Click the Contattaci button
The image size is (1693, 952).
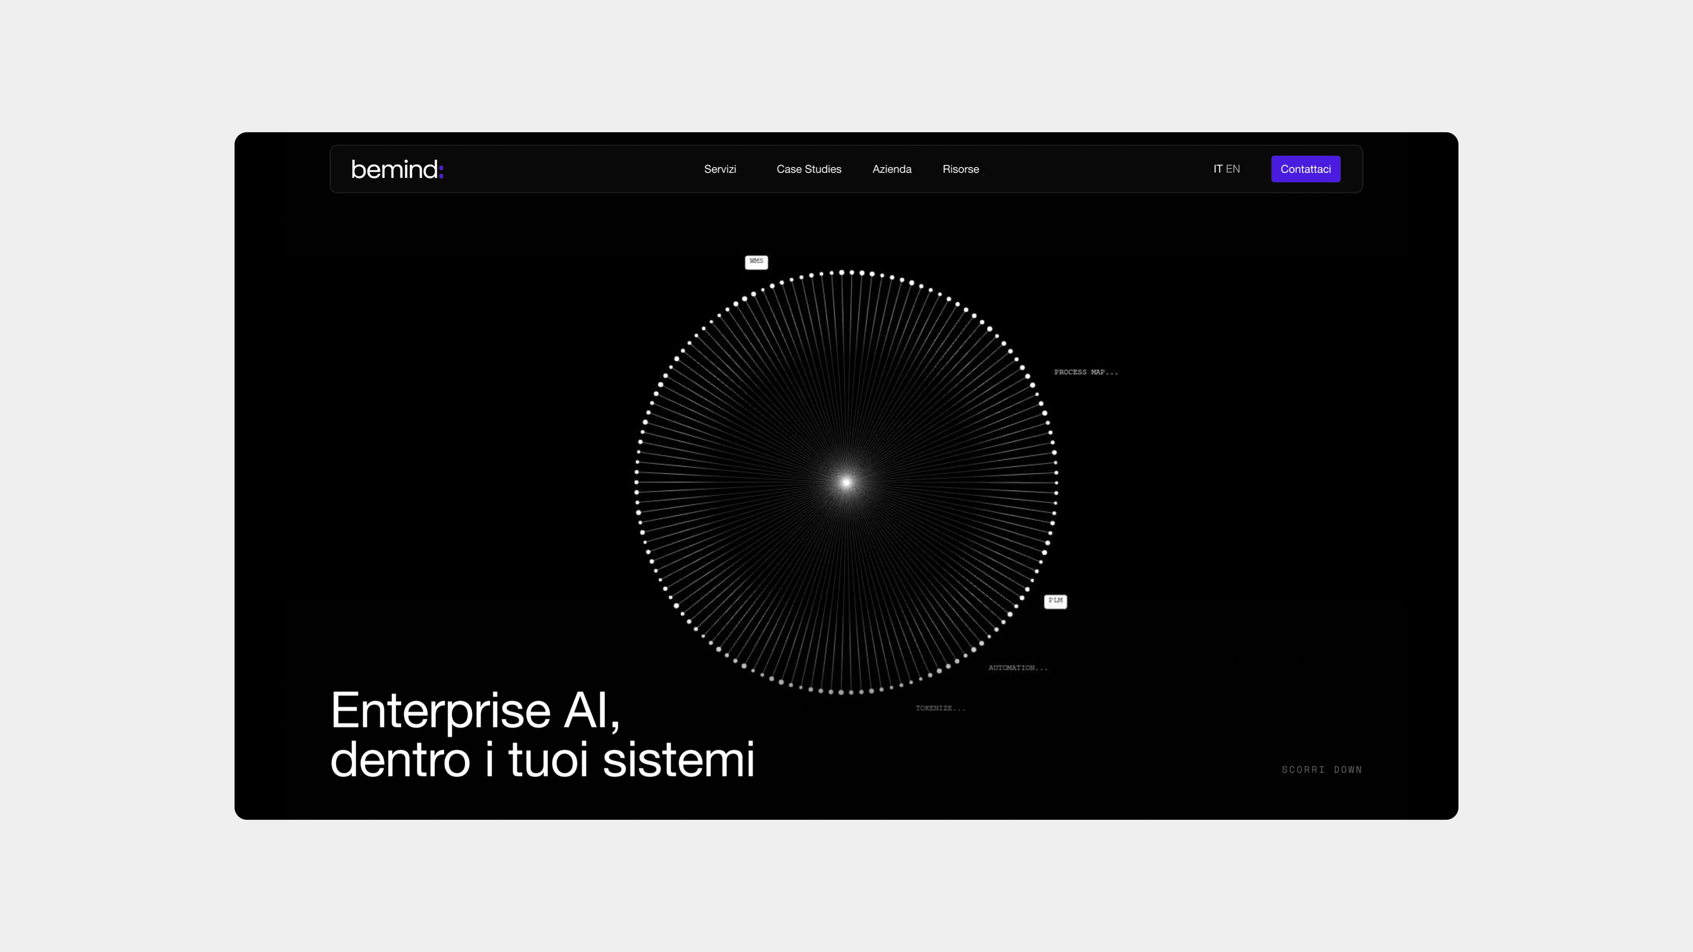(1305, 169)
